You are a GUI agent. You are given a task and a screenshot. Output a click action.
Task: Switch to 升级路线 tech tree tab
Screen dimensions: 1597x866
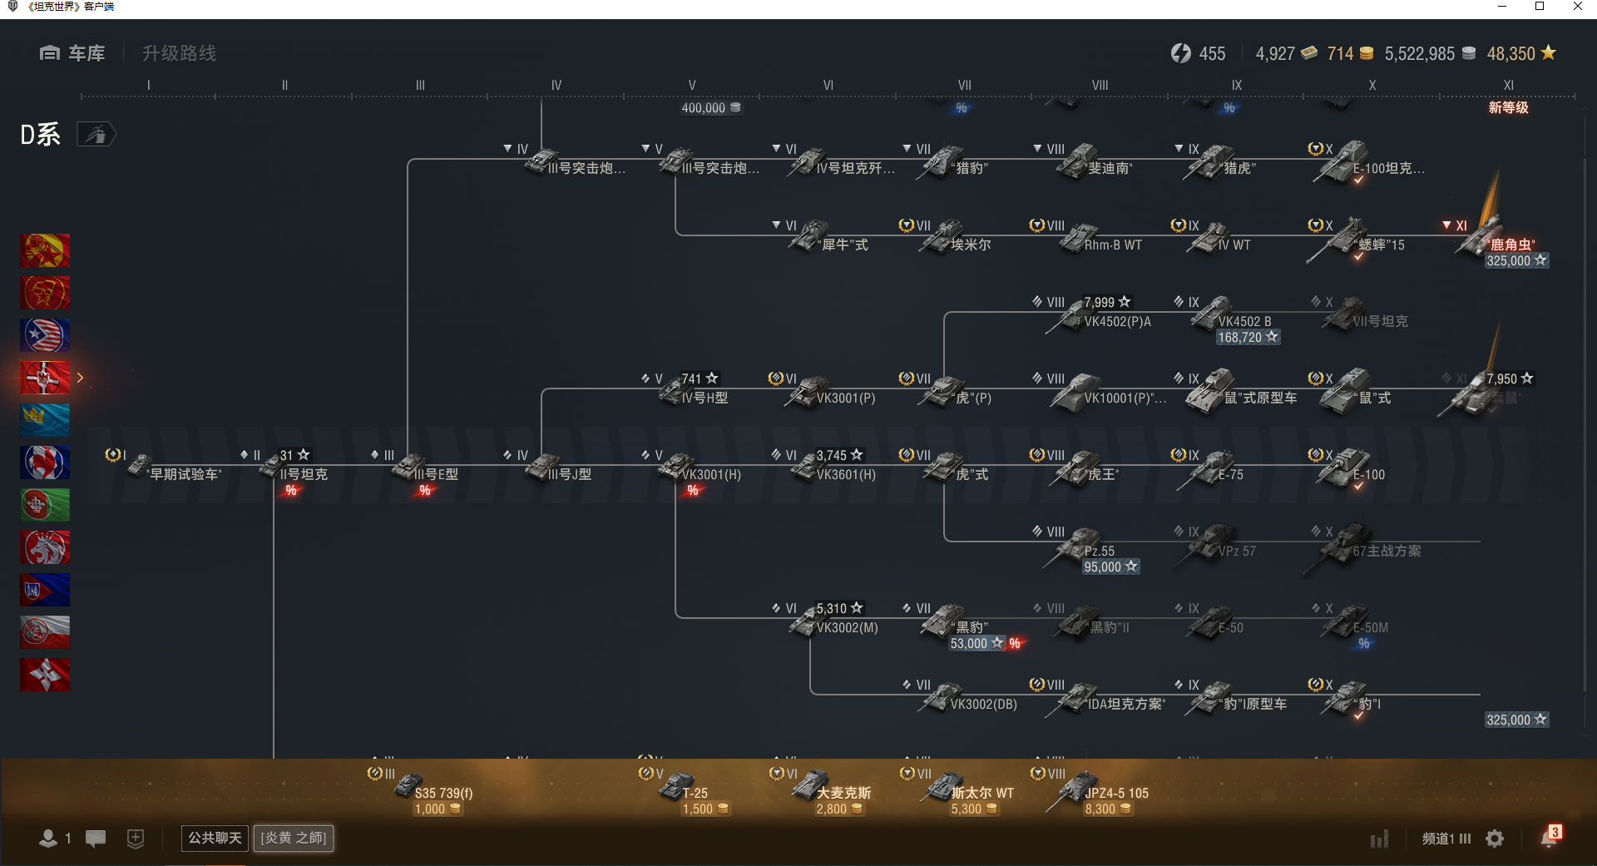click(x=179, y=53)
